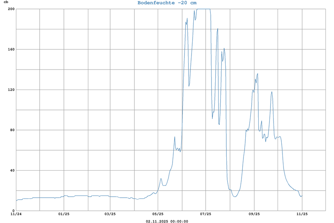Click the first data point of the curve
Viewport: 334px width, 223px height.
[x=16, y=201]
